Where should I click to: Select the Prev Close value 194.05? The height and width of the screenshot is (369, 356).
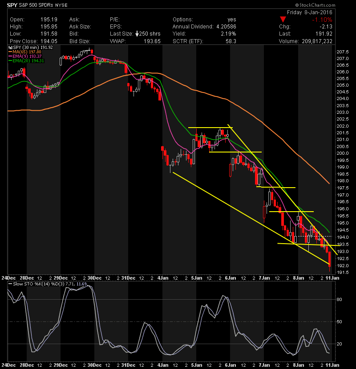click(49, 41)
